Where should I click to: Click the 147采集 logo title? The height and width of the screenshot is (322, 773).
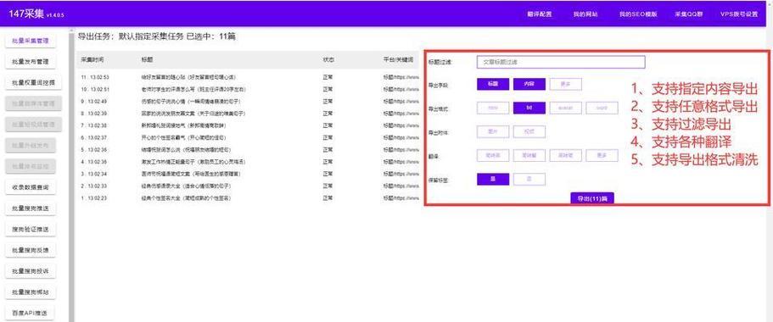26,14
